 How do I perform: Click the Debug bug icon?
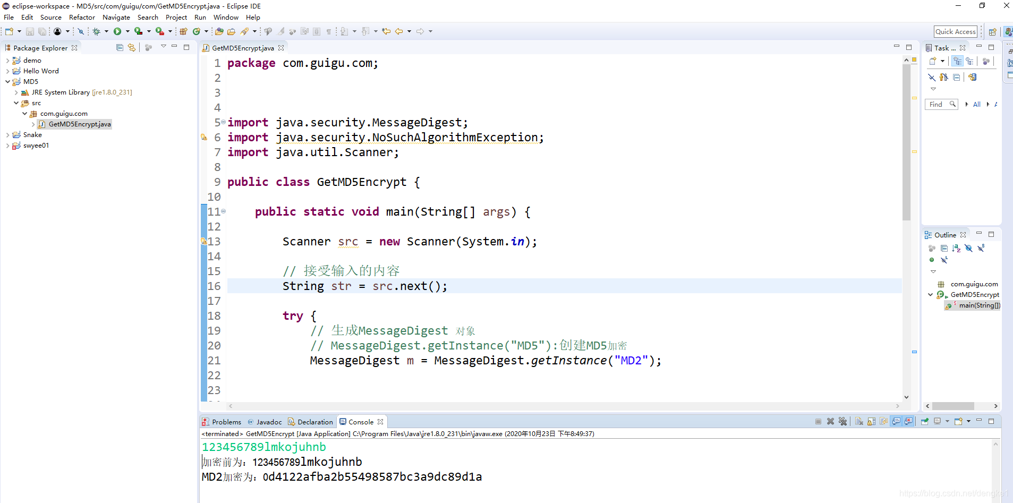(x=96, y=31)
